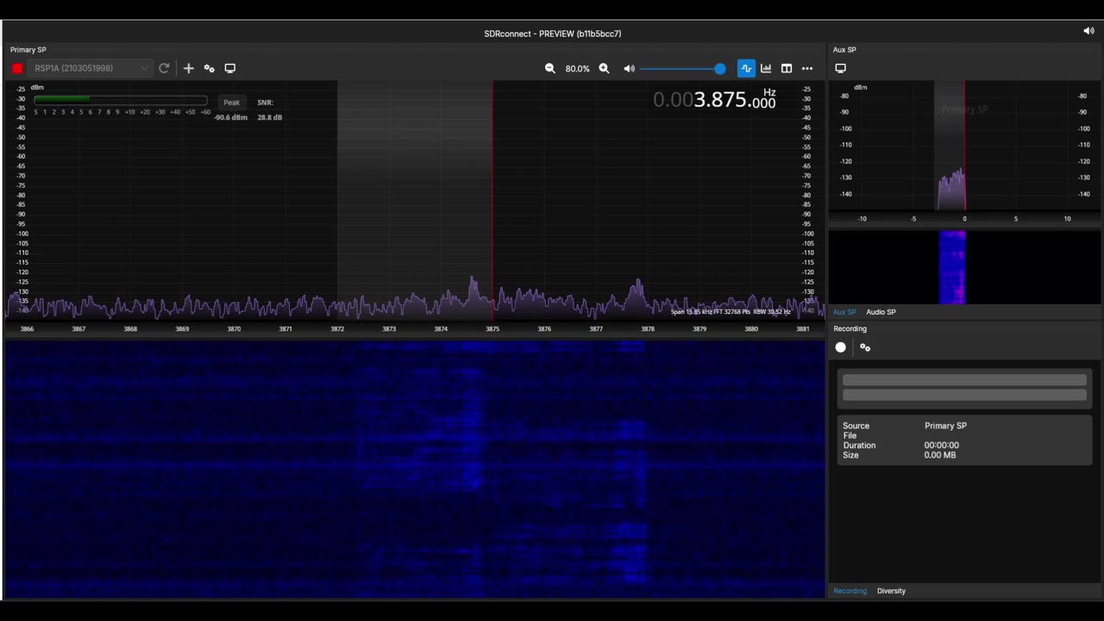Image resolution: width=1104 pixels, height=621 pixels.
Task: Click the zoom level 80.0% value
Action: 577,68
